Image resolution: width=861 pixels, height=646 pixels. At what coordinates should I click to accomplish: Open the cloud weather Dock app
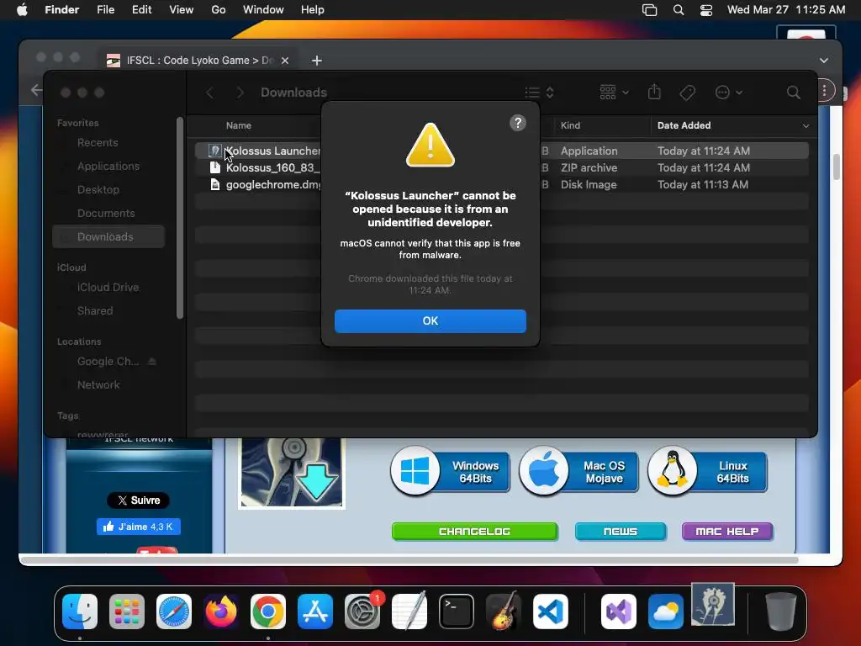tap(666, 612)
